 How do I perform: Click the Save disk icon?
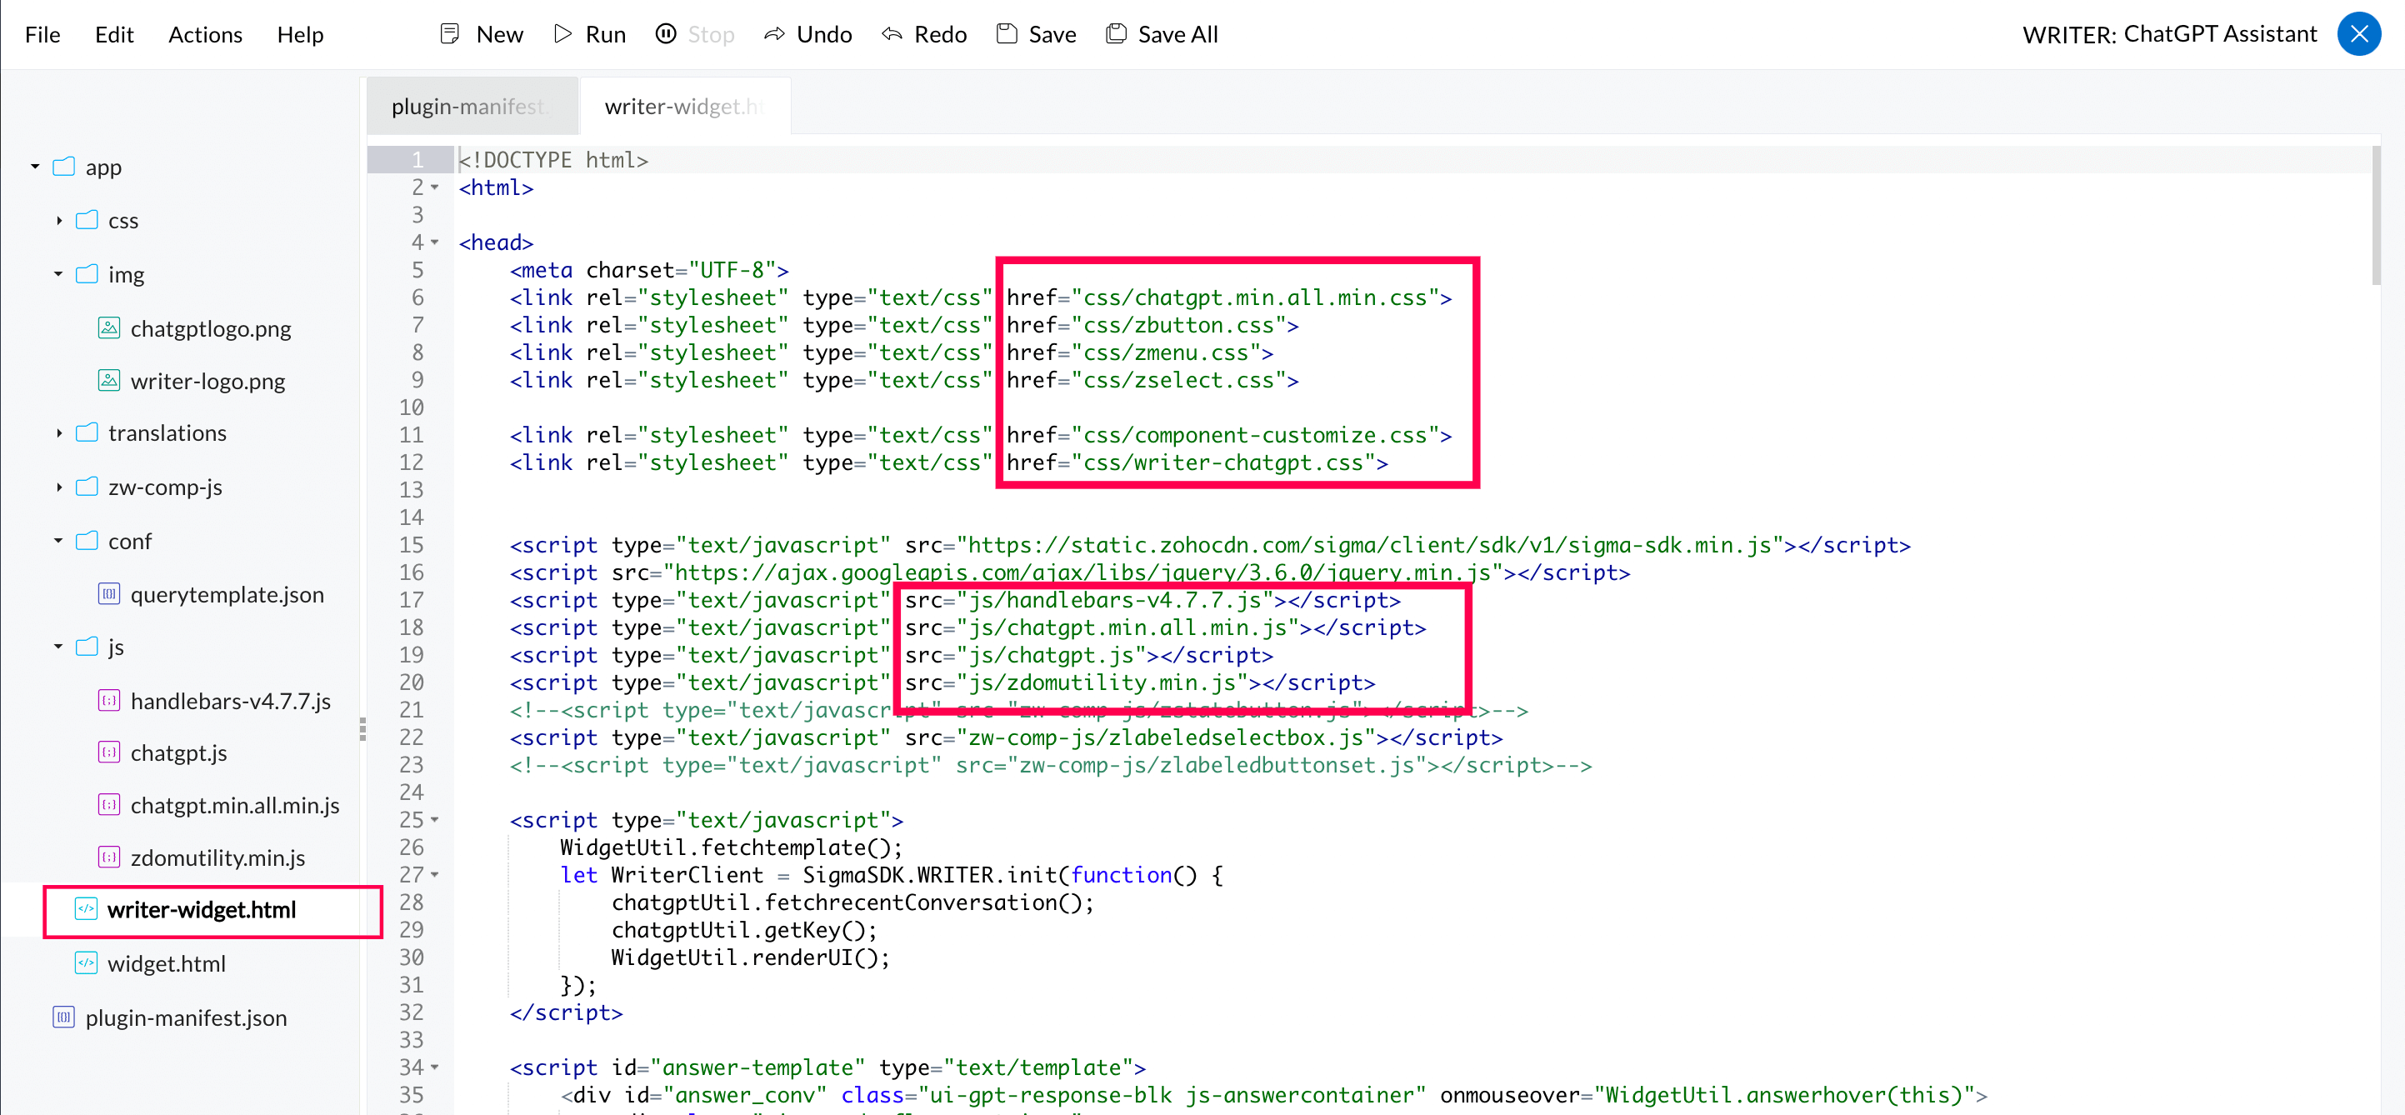pos(1007,34)
